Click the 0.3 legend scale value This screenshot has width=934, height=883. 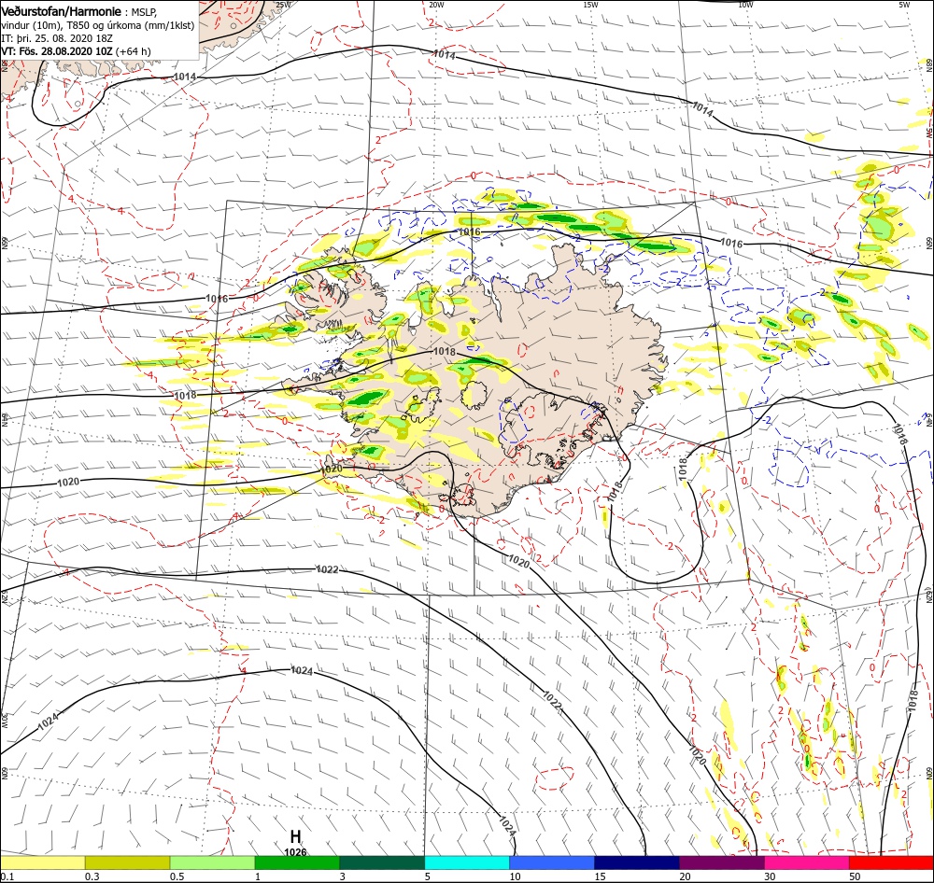coord(92,876)
